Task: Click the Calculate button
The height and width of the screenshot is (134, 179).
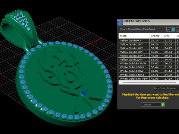Action: [153, 105]
